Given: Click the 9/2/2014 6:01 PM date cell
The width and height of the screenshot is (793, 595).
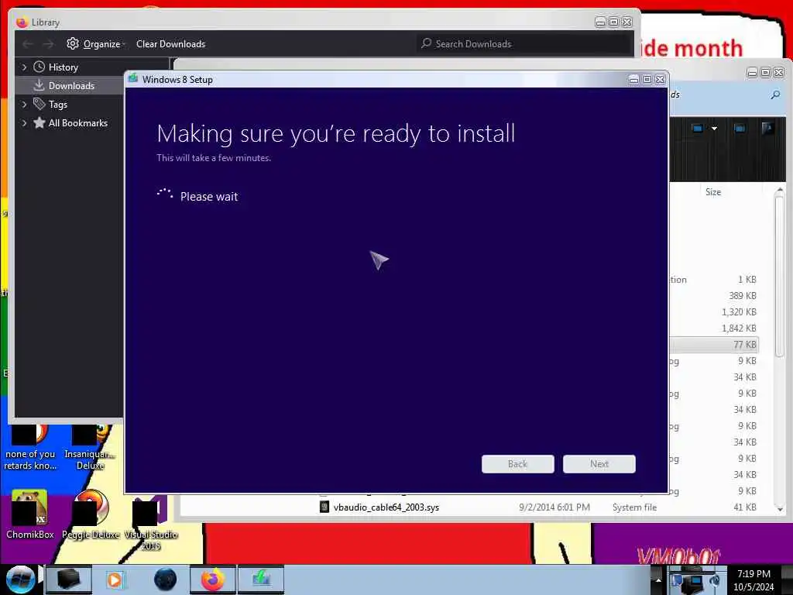Looking at the screenshot, I should (554, 507).
